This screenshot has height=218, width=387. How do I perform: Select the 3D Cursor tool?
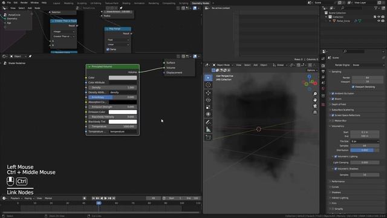coord(208,85)
